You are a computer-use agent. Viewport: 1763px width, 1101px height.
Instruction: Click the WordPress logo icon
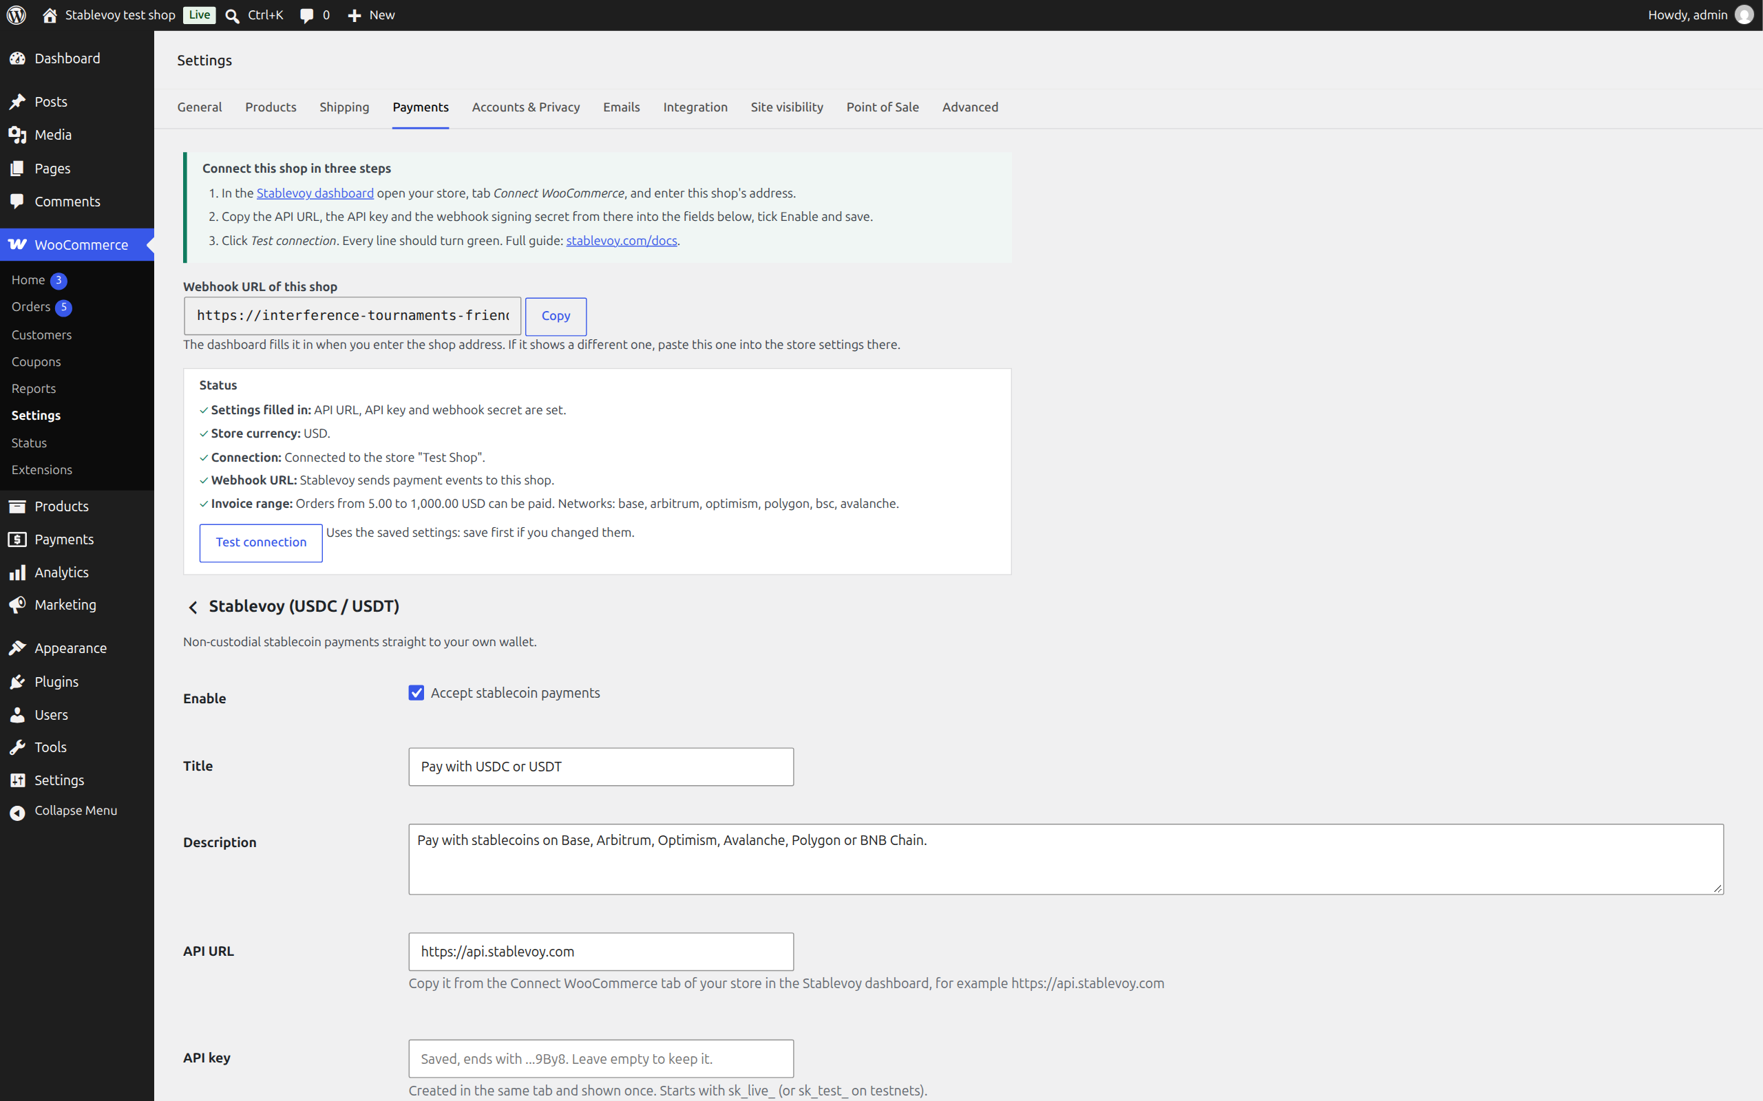16,15
